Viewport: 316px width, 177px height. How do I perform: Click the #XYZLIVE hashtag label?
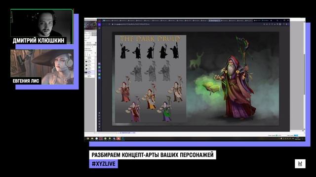point(104,164)
